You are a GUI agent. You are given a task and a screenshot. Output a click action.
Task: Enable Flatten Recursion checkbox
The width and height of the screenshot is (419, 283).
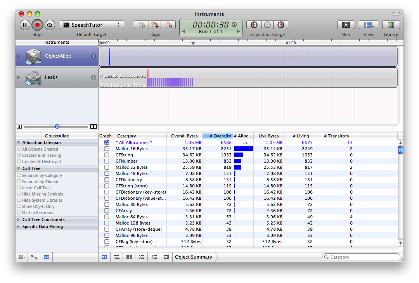coord(19,212)
